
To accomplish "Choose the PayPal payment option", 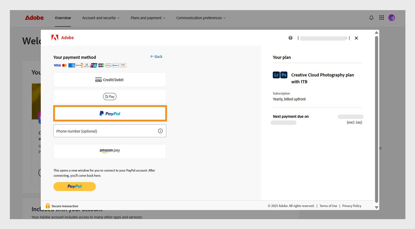I will (110, 113).
